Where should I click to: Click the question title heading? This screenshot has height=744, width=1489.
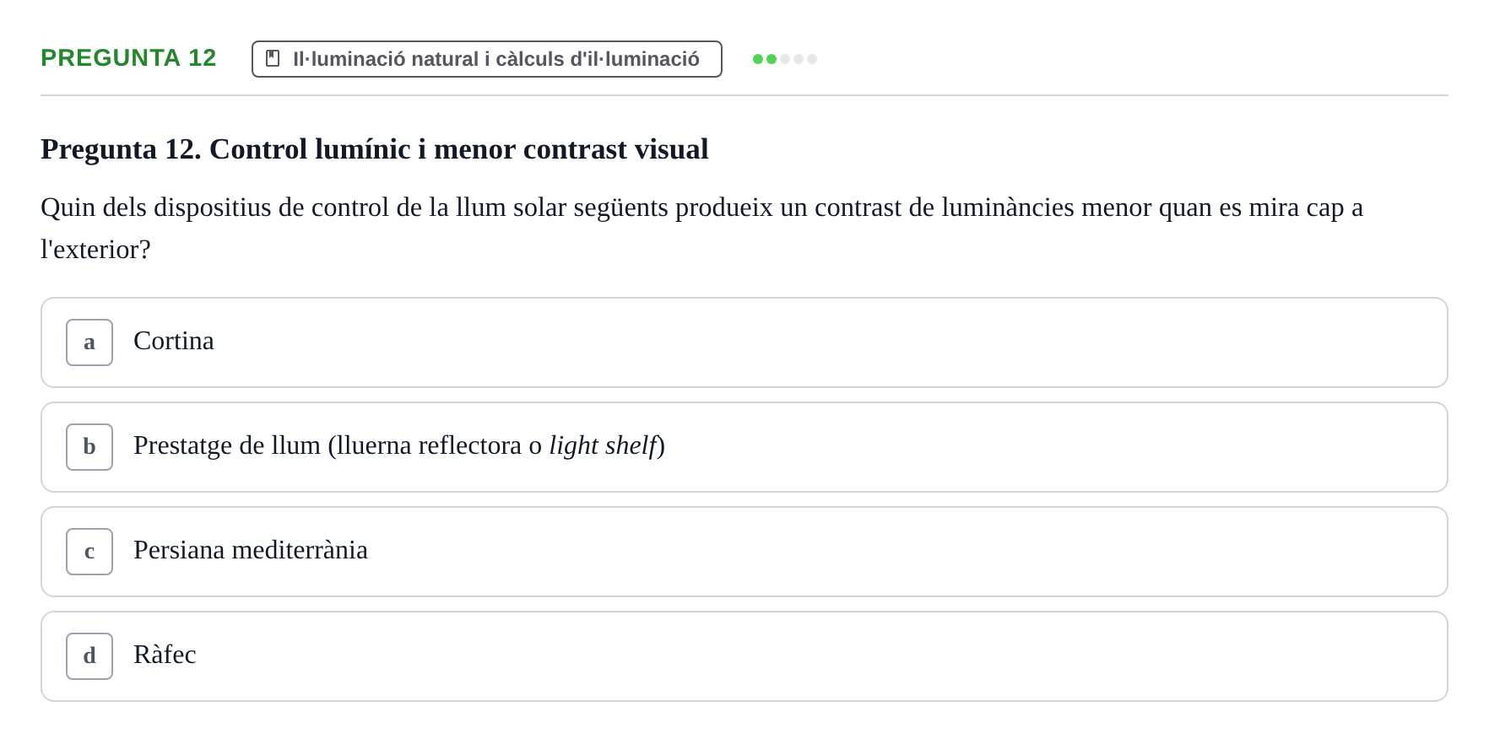(x=375, y=149)
